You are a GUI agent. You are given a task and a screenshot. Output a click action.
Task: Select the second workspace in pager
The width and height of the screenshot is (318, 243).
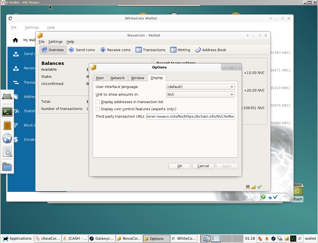pyautogui.click(x=216, y=239)
